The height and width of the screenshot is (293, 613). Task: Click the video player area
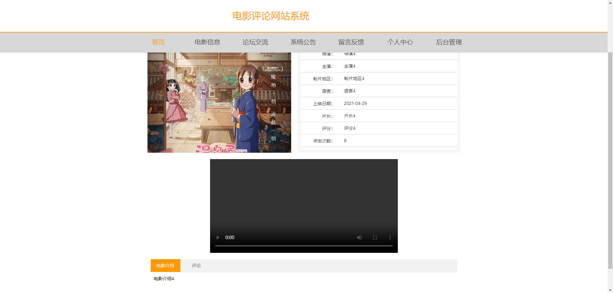coord(304,206)
